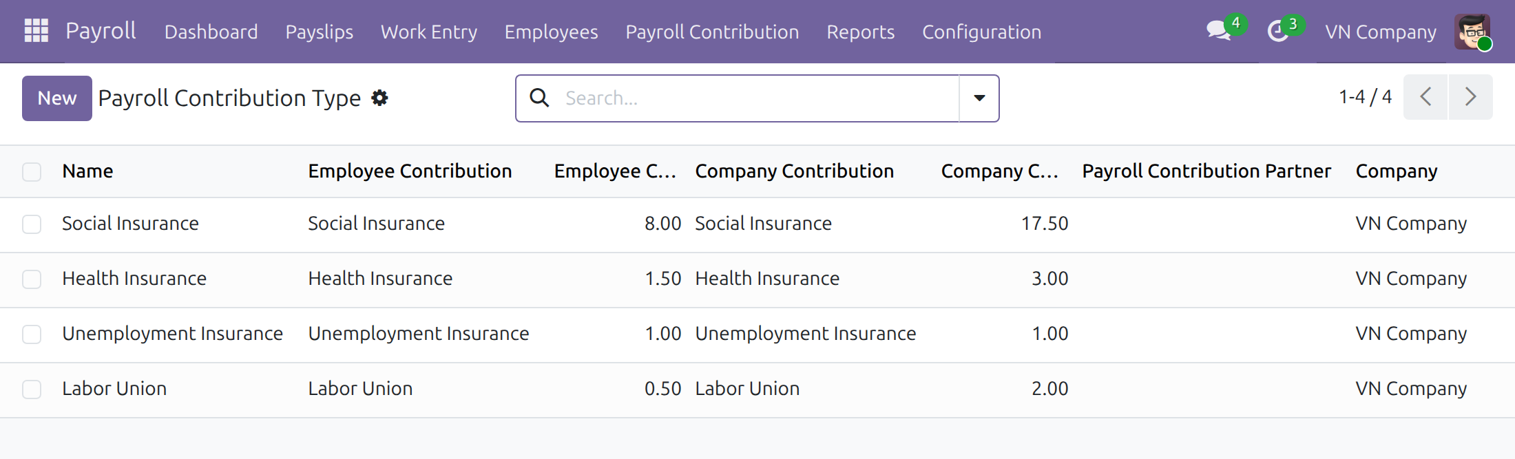
Task: Open the Health Insurance record name
Action: (x=134, y=279)
